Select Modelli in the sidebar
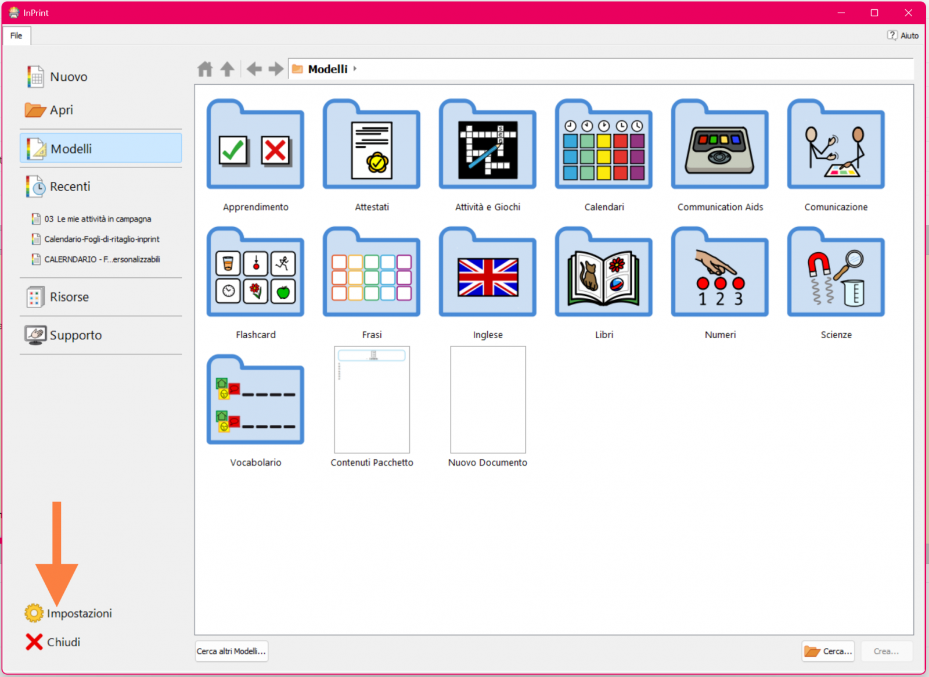 tap(100, 148)
